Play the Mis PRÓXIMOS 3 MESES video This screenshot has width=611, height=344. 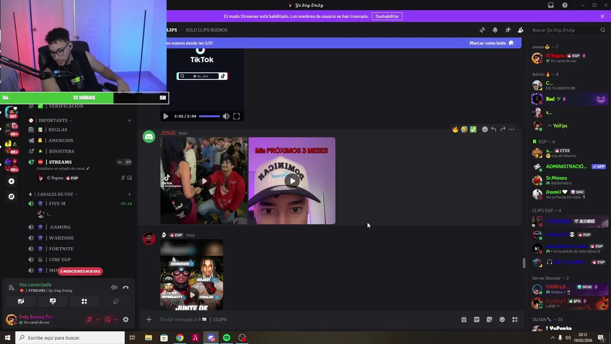(x=292, y=181)
